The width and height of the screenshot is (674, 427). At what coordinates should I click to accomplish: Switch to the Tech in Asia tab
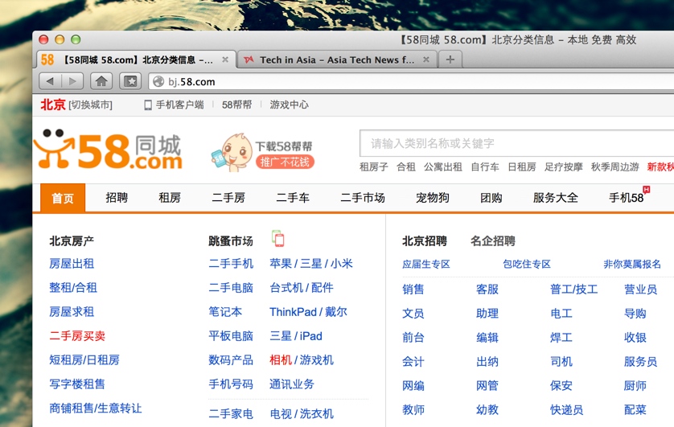pos(336,60)
